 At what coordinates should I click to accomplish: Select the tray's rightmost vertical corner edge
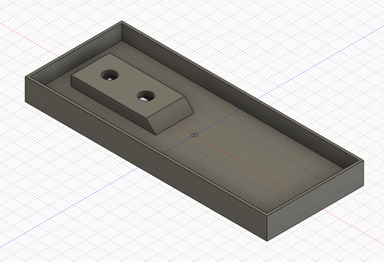coord(363,174)
